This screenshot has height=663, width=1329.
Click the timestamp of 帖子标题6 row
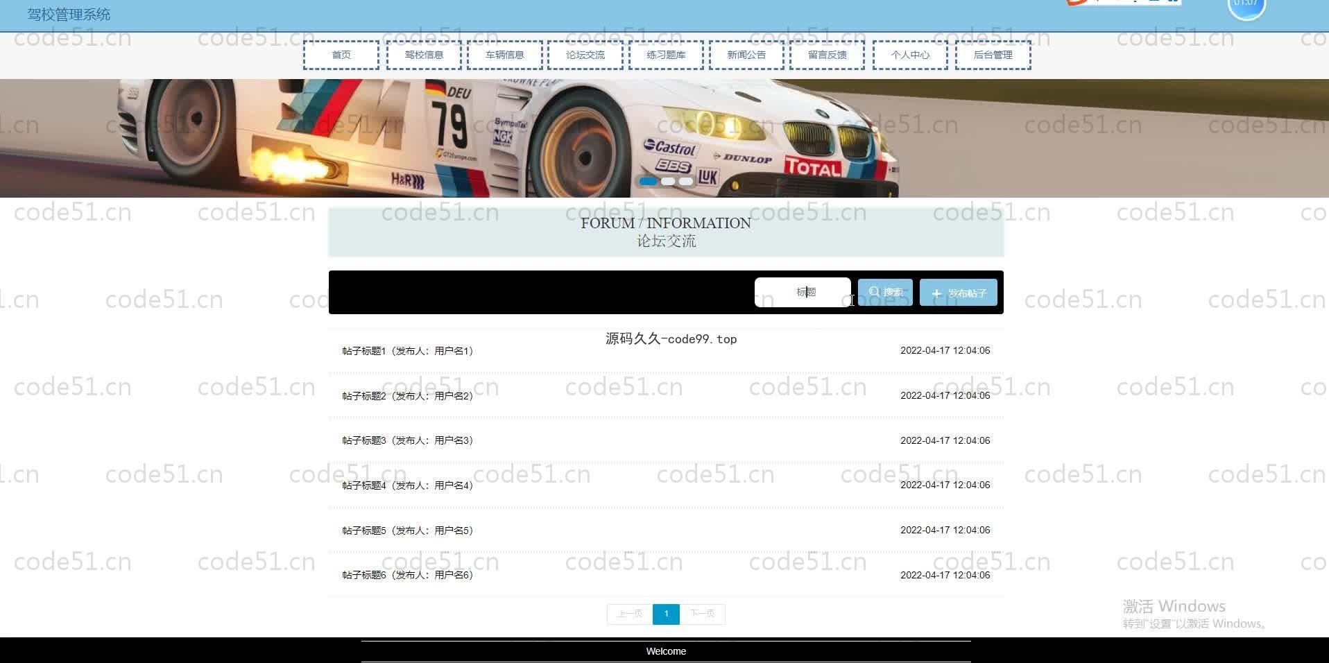click(945, 575)
